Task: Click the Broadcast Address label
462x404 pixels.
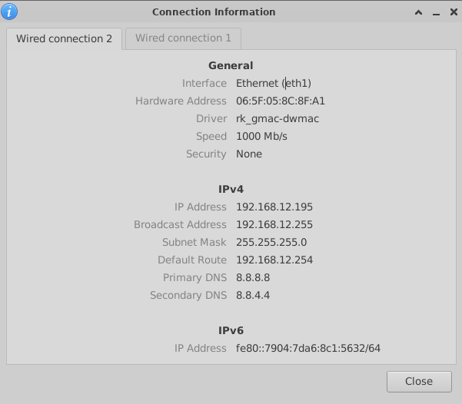Action: pyautogui.click(x=180, y=225)
